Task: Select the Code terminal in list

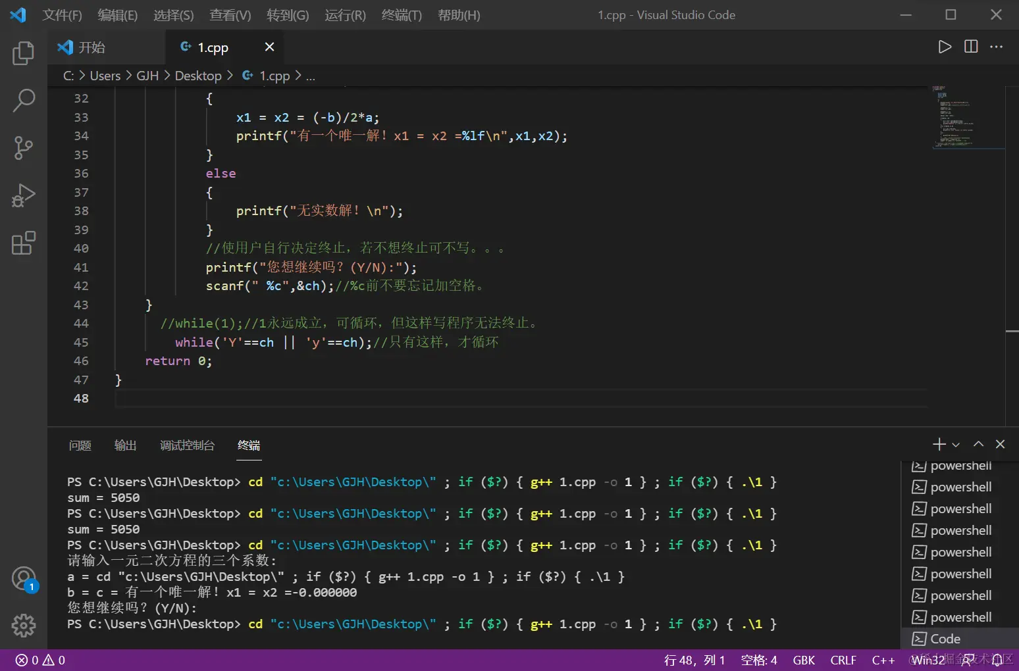Action: 945,639
